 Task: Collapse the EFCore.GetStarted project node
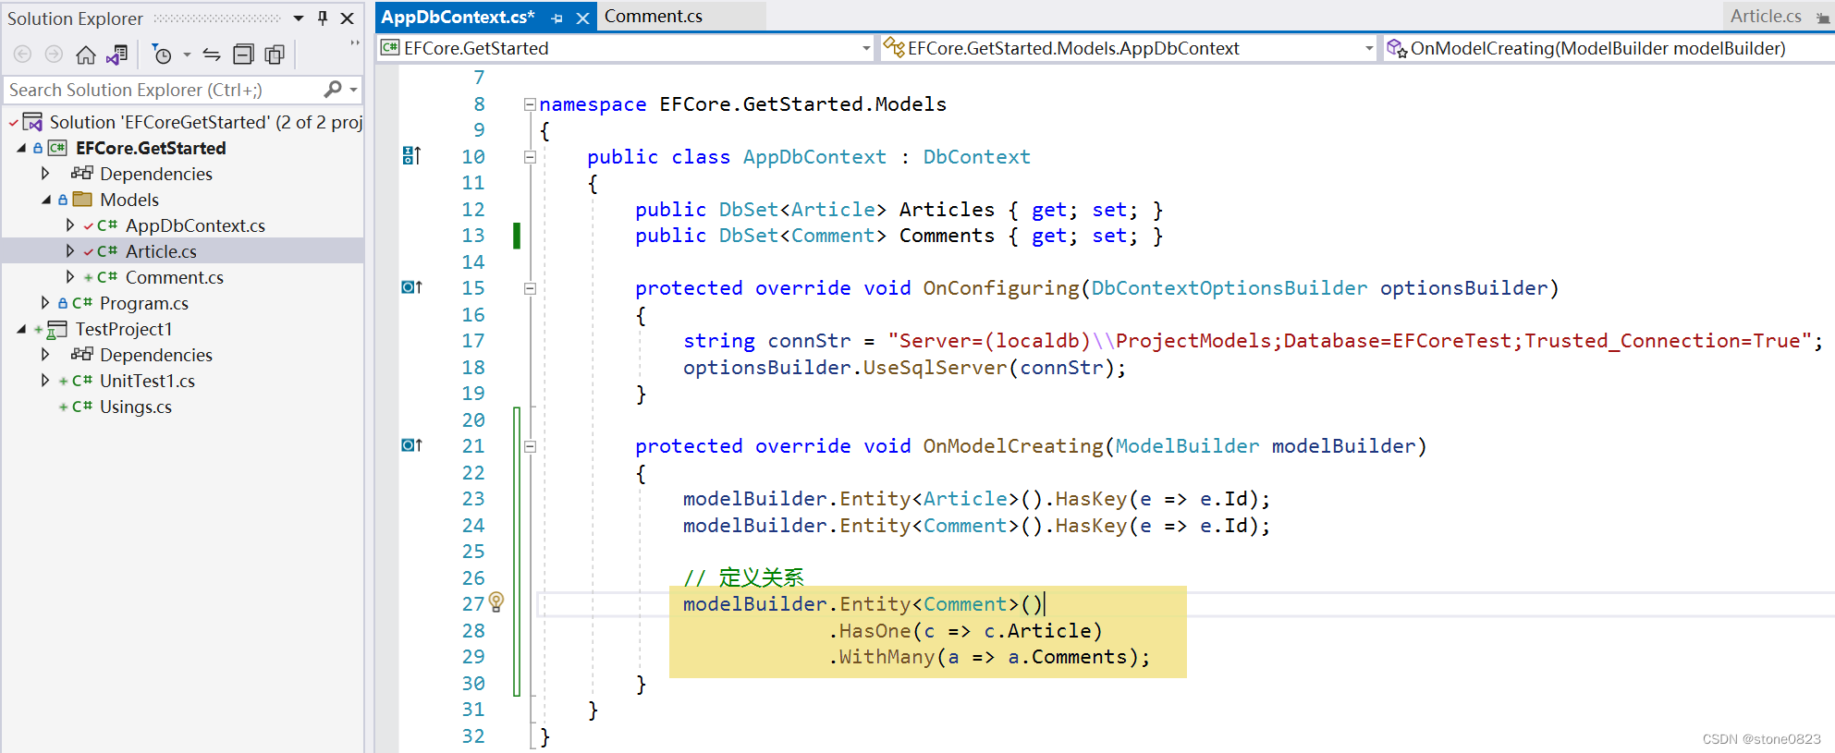click(x=21, y=148)
